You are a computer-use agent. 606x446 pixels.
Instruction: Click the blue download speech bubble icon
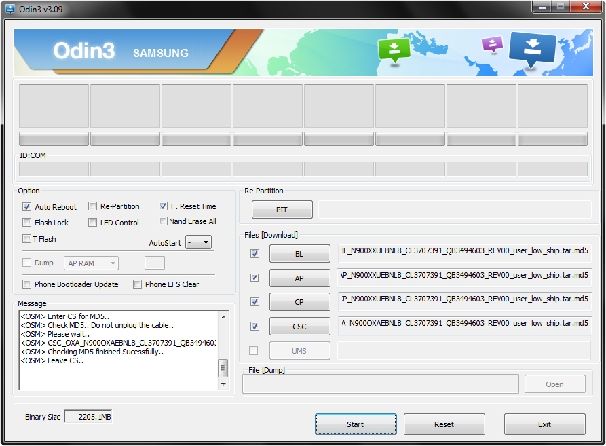tap(532, 48)
